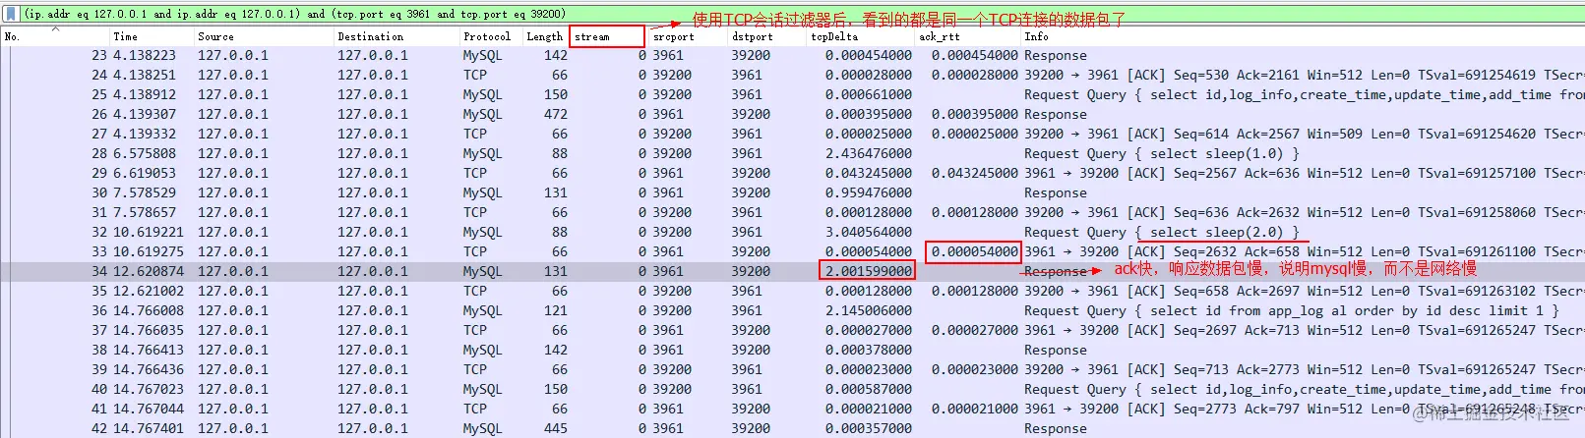Image resolution: width=1585 pixels, height=438 pixels.
Task: Select packet number 32 in the list
Action: [x=792, y=232]
